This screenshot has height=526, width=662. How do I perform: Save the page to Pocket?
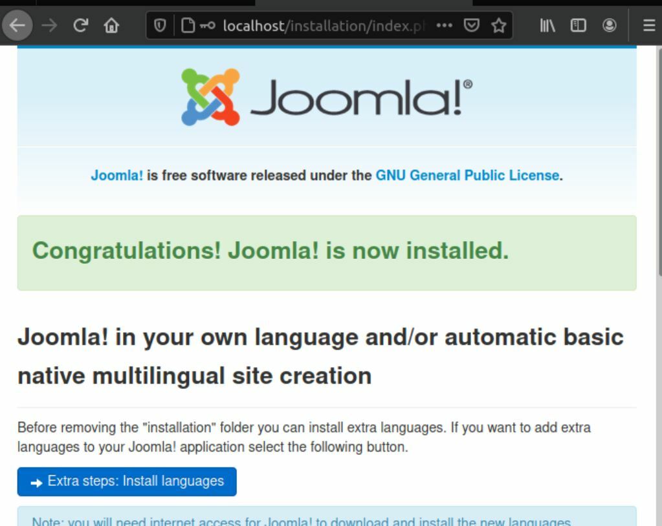[472, 26]
